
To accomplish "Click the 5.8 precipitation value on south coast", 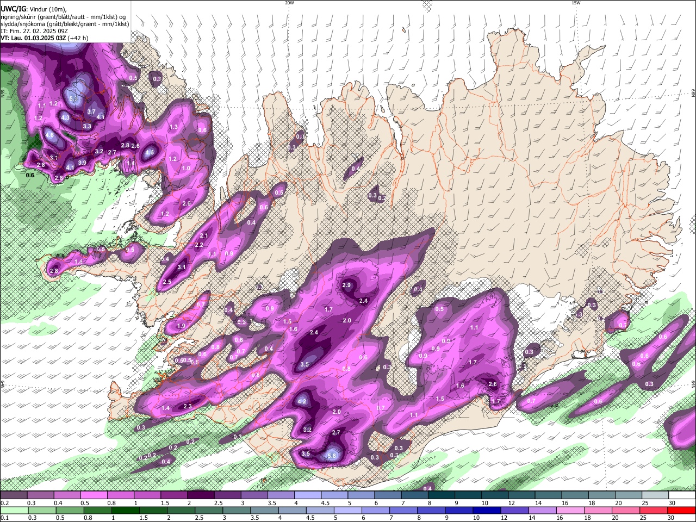I will tap(332, 456).
